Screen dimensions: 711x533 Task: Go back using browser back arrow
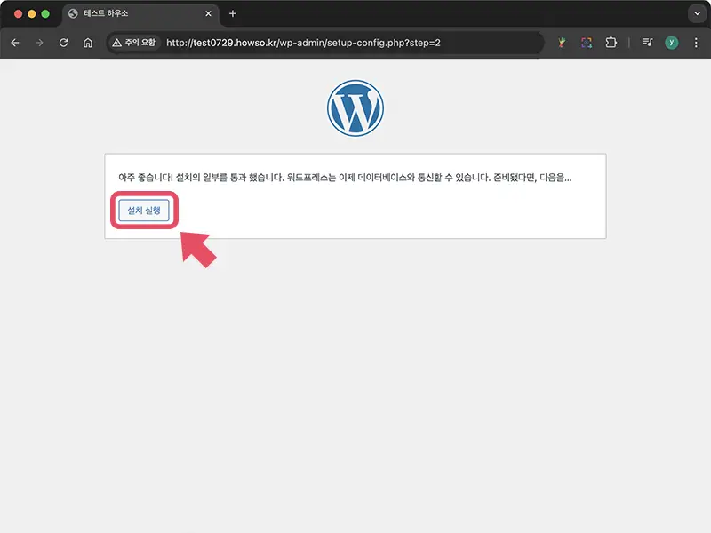point(15,43)
